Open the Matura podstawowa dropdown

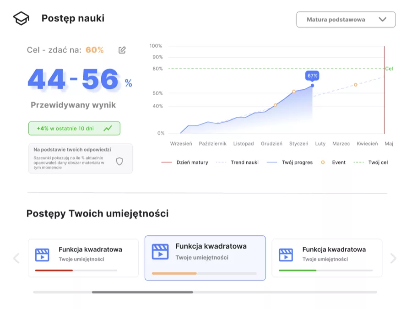pyautogui.click(x=346, y=19)
